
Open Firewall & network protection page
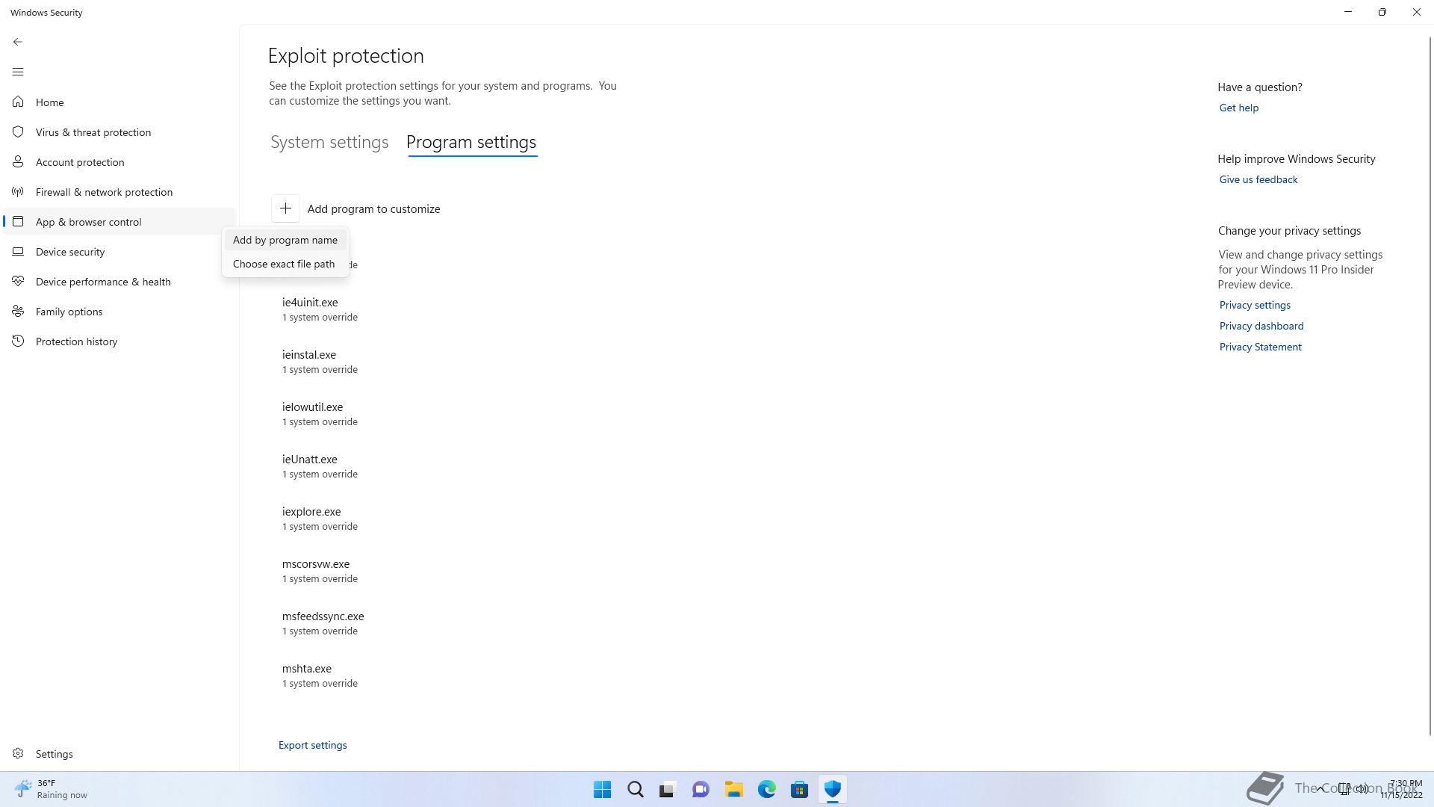point(119,192)
